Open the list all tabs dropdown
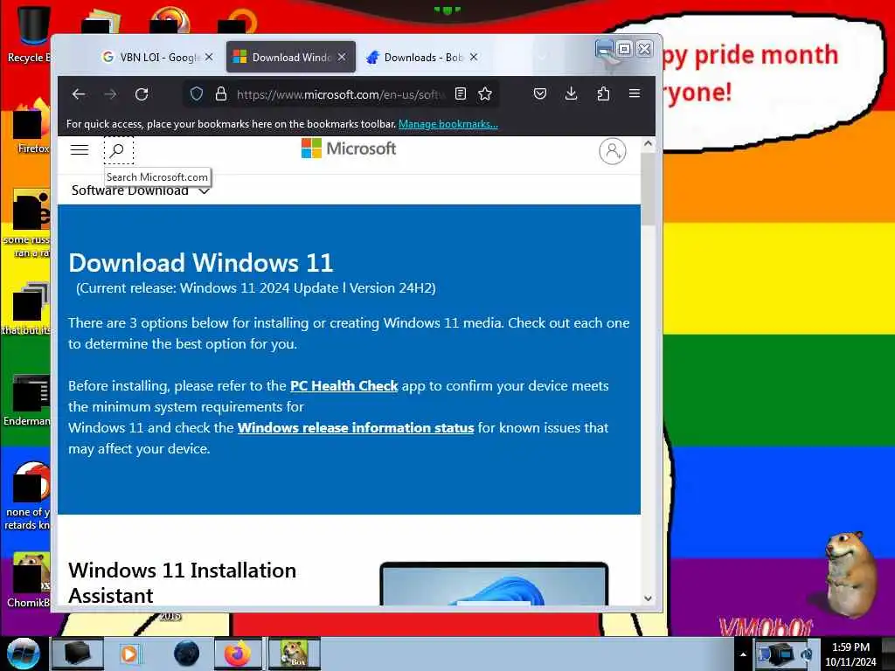The width and height of the screenshot is (895, 671). (542, 57)
